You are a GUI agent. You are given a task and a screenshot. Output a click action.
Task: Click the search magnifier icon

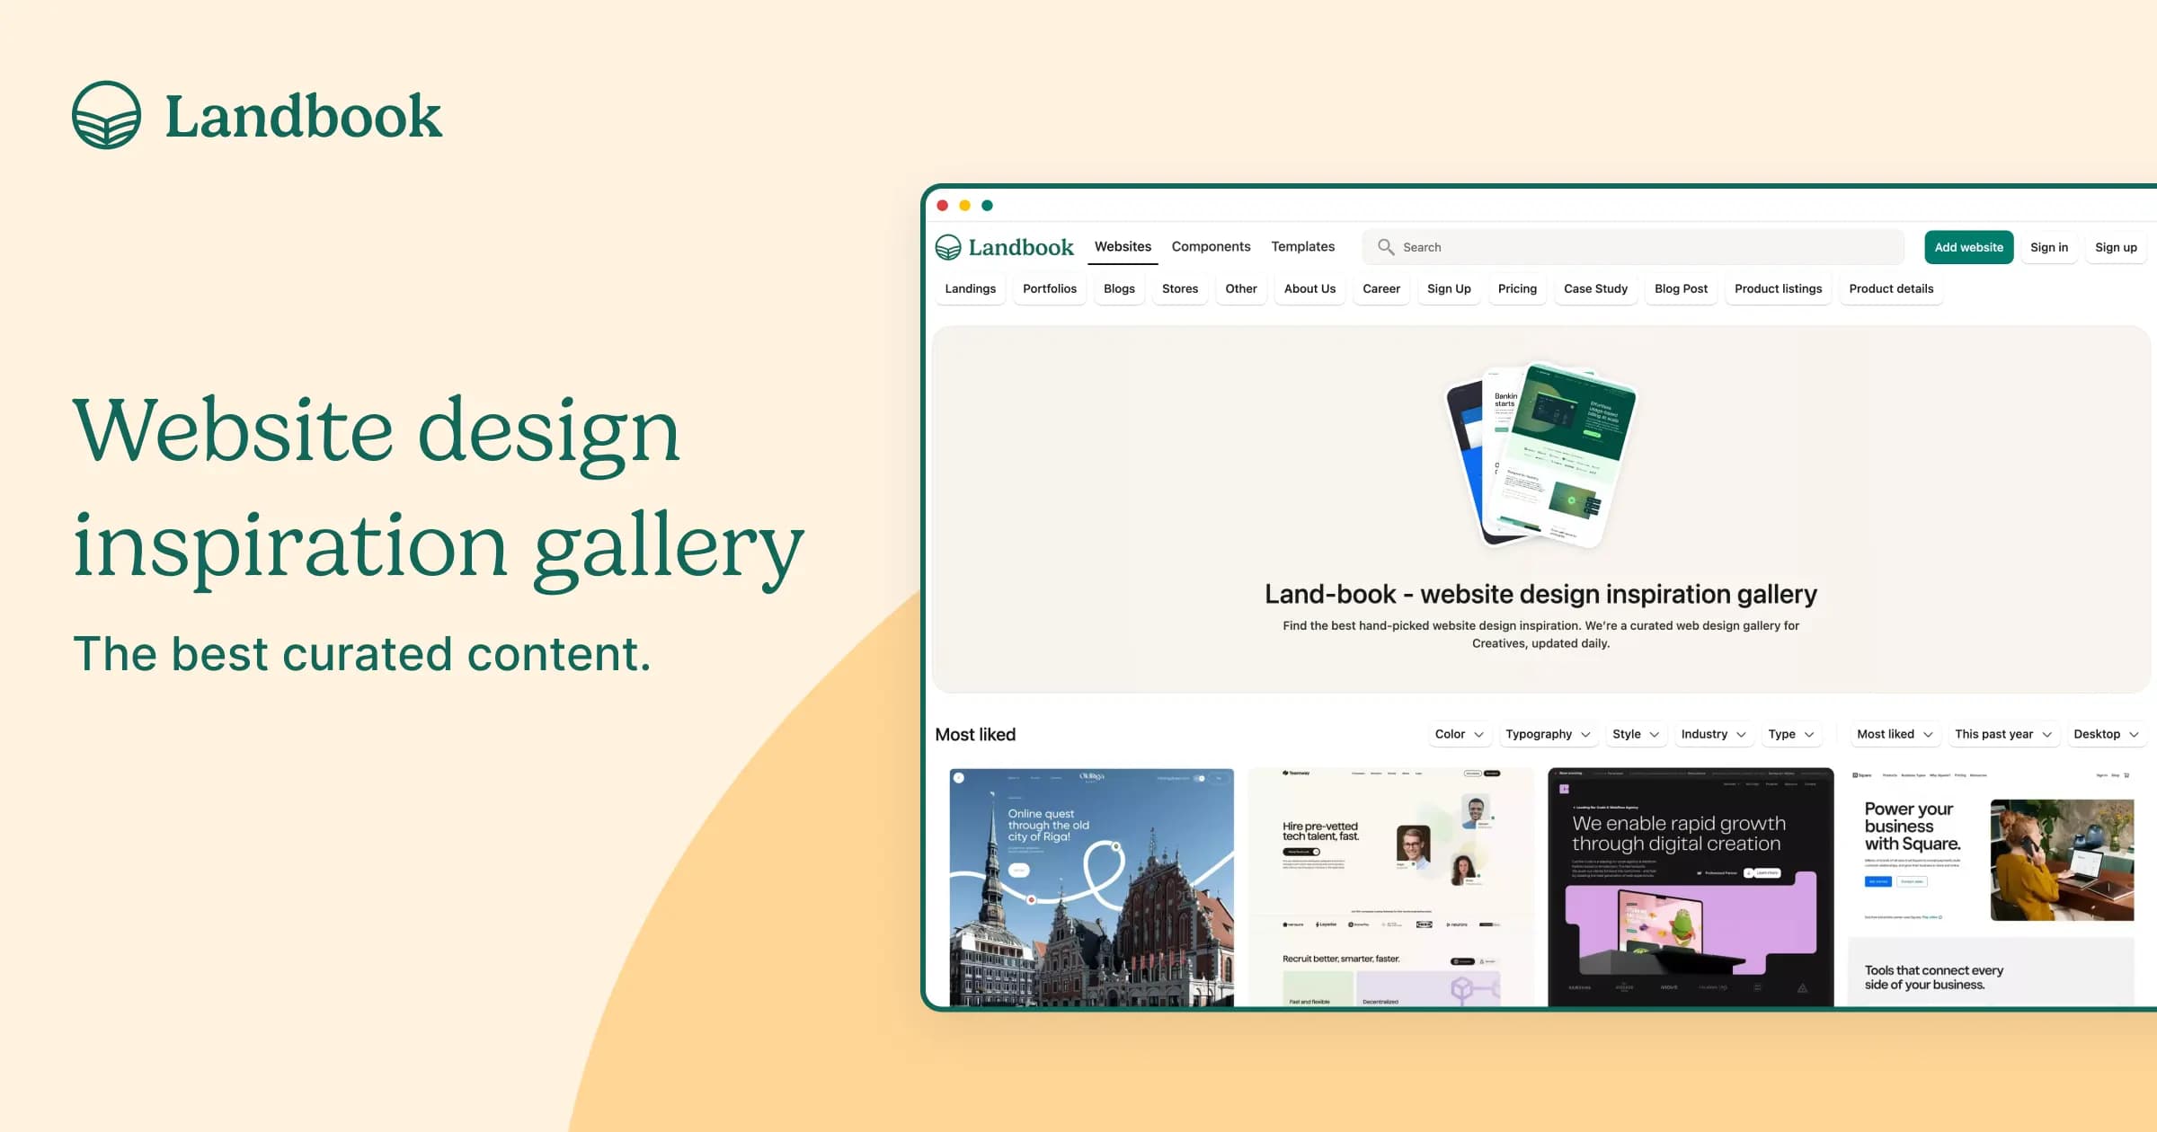[x=1382, y=247]
